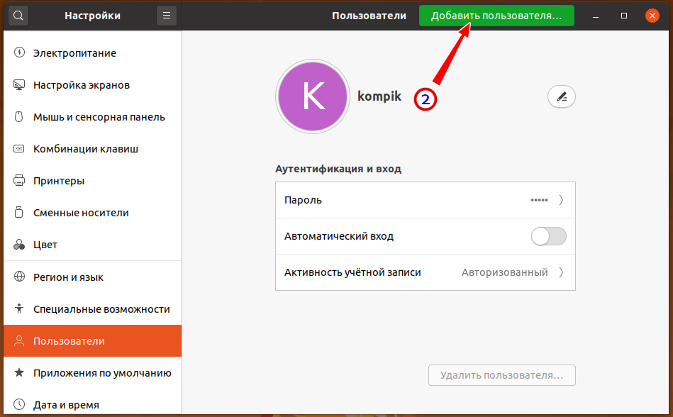Click the Добавить пользователя green button
The width and height of the screenshot is (673, 417).
click(496, 16)
